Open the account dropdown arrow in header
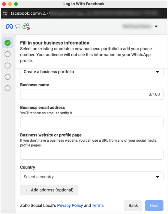Image resolution: width=168 pixels, height=214 pixels. tap(156, 26)
